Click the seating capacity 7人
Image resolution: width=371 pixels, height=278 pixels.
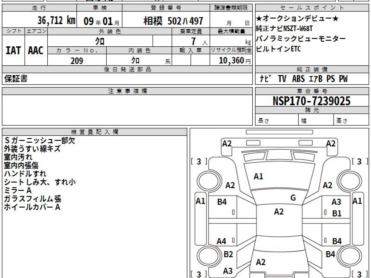point(199,41)
